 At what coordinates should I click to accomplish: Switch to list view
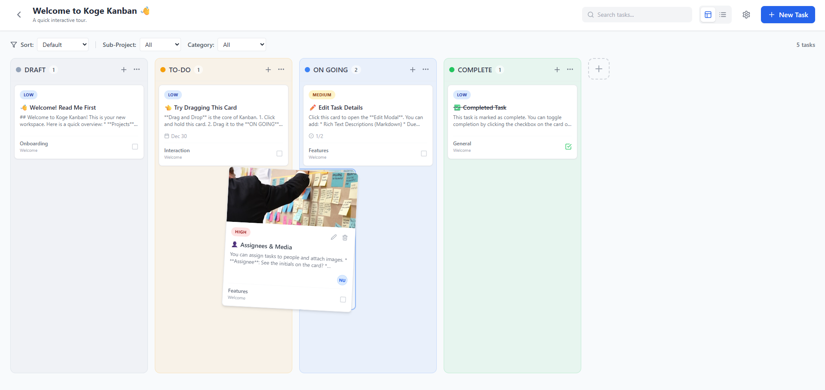(722, 14)
